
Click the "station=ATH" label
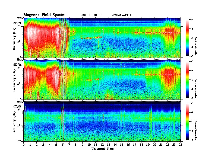(122, 15)
